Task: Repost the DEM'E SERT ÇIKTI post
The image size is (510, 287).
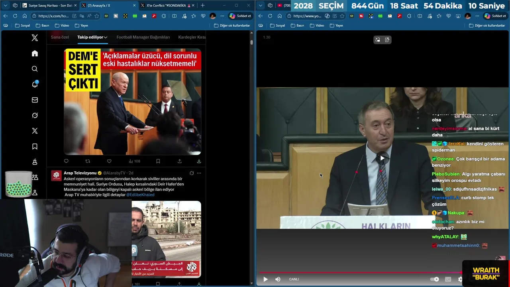Action: click(x=88, y=161)
